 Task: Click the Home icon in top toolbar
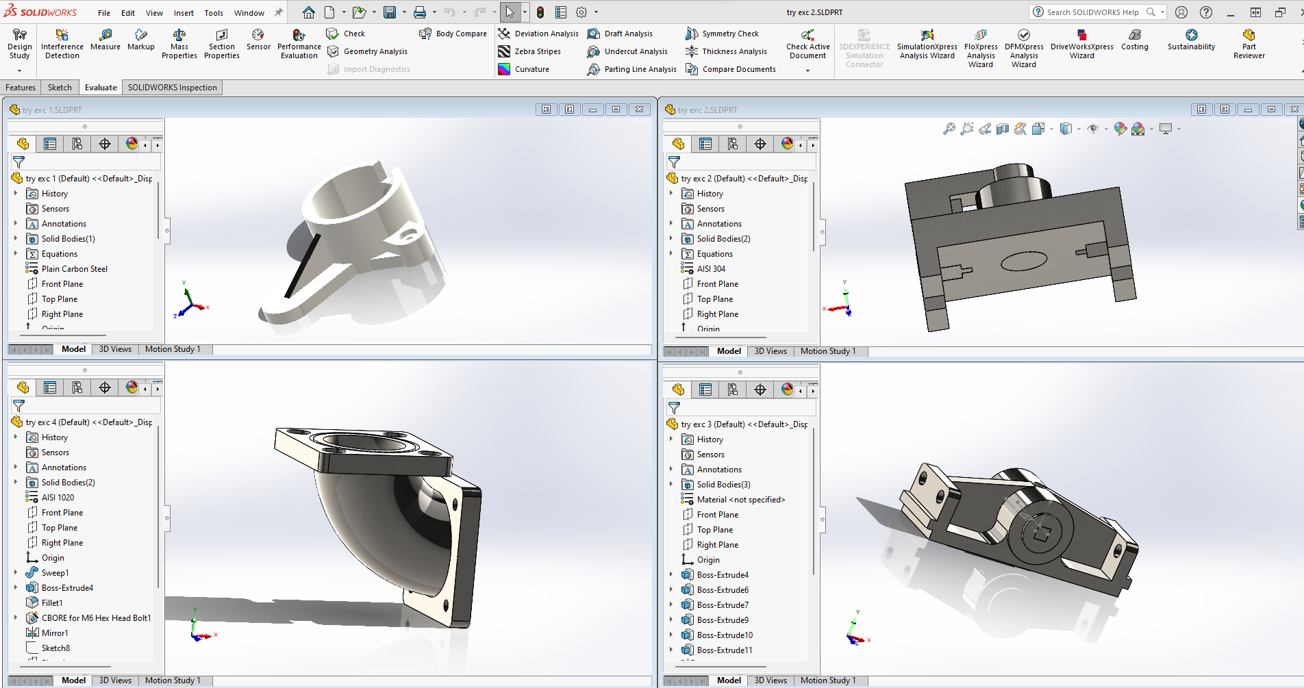point(309,12)
